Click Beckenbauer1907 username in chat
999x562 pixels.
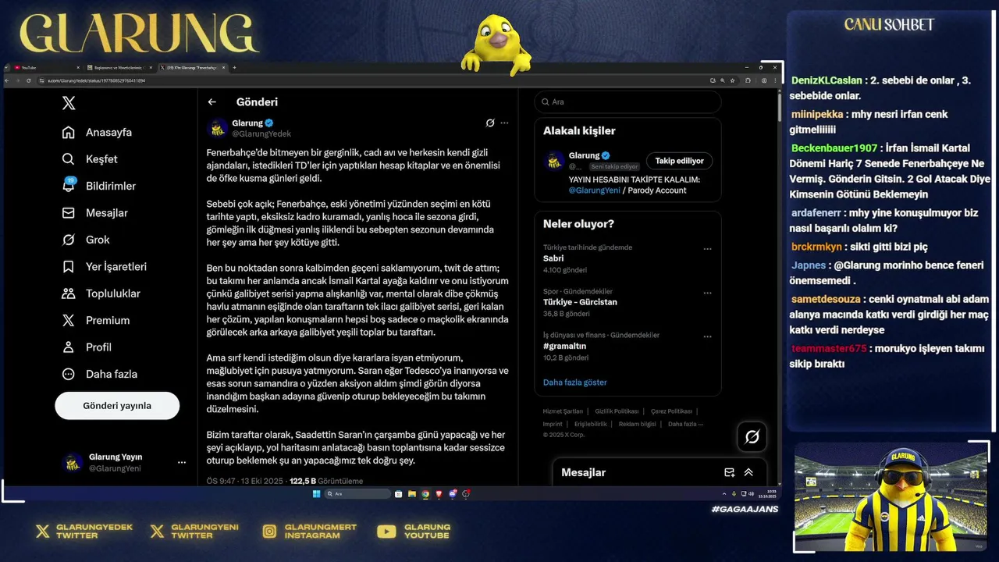click(x=834, y=148)
